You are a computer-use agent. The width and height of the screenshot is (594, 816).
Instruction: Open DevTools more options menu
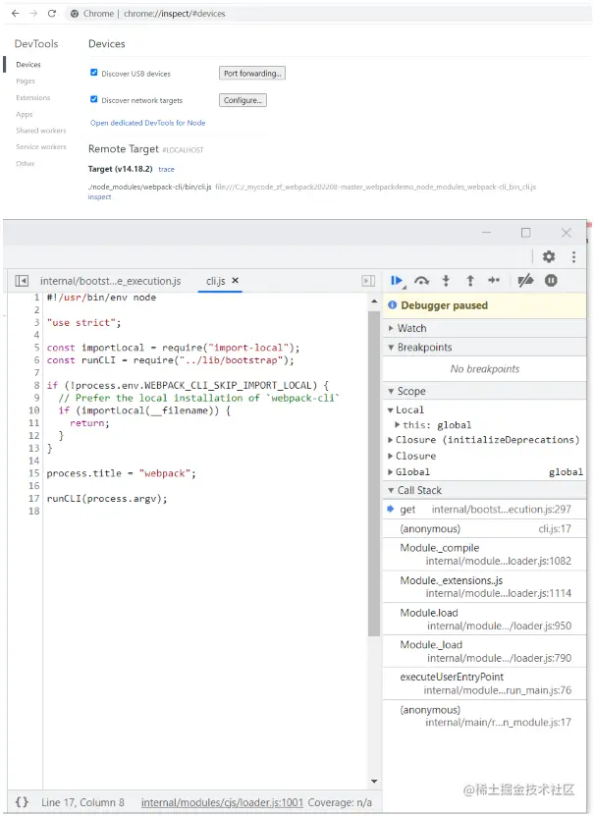click(573, 256)
